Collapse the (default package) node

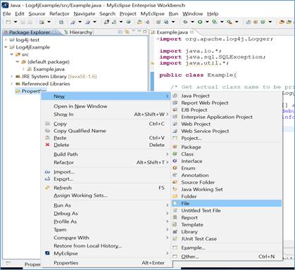point(18,62)
